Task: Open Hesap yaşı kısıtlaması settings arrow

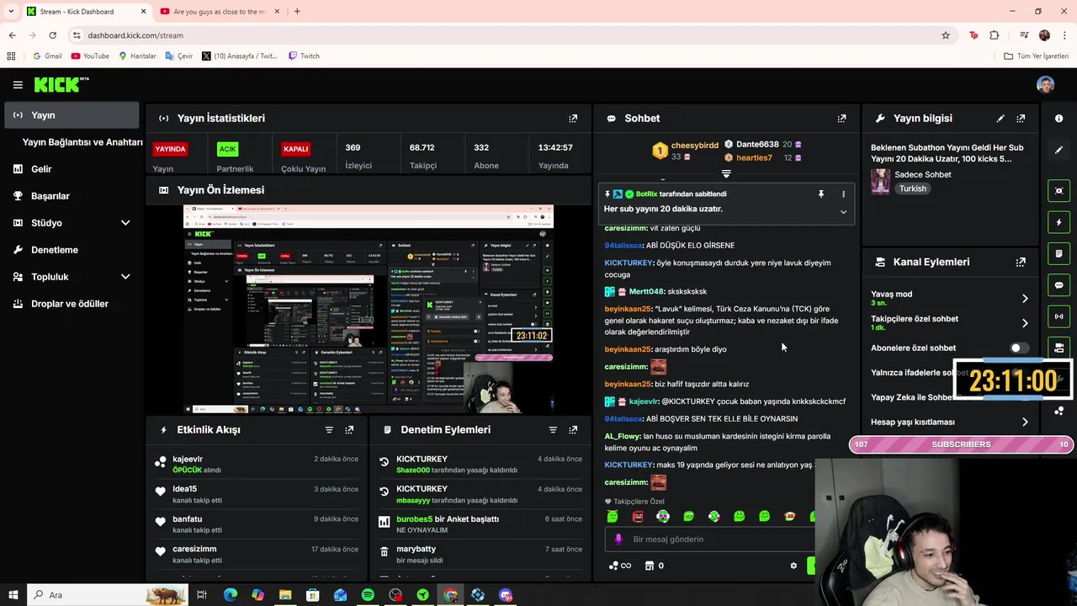Action: 1025,422
